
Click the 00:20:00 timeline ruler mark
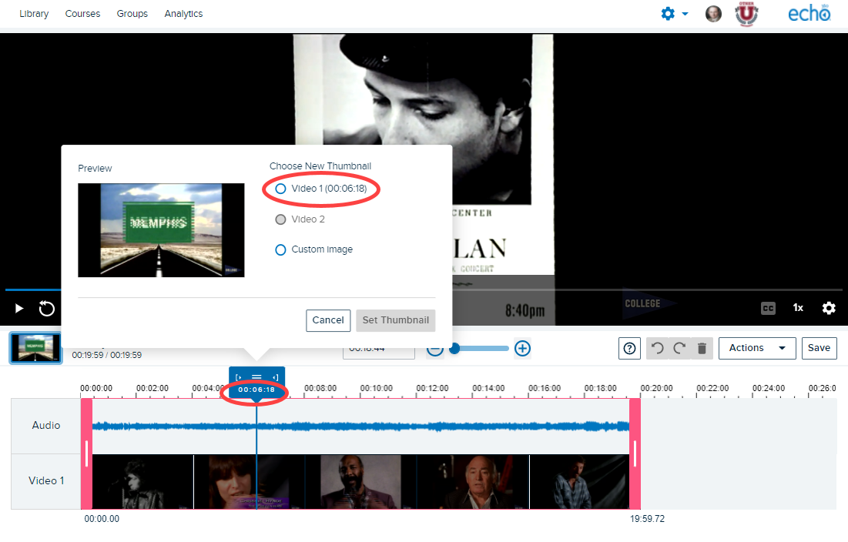coord(656,389)
